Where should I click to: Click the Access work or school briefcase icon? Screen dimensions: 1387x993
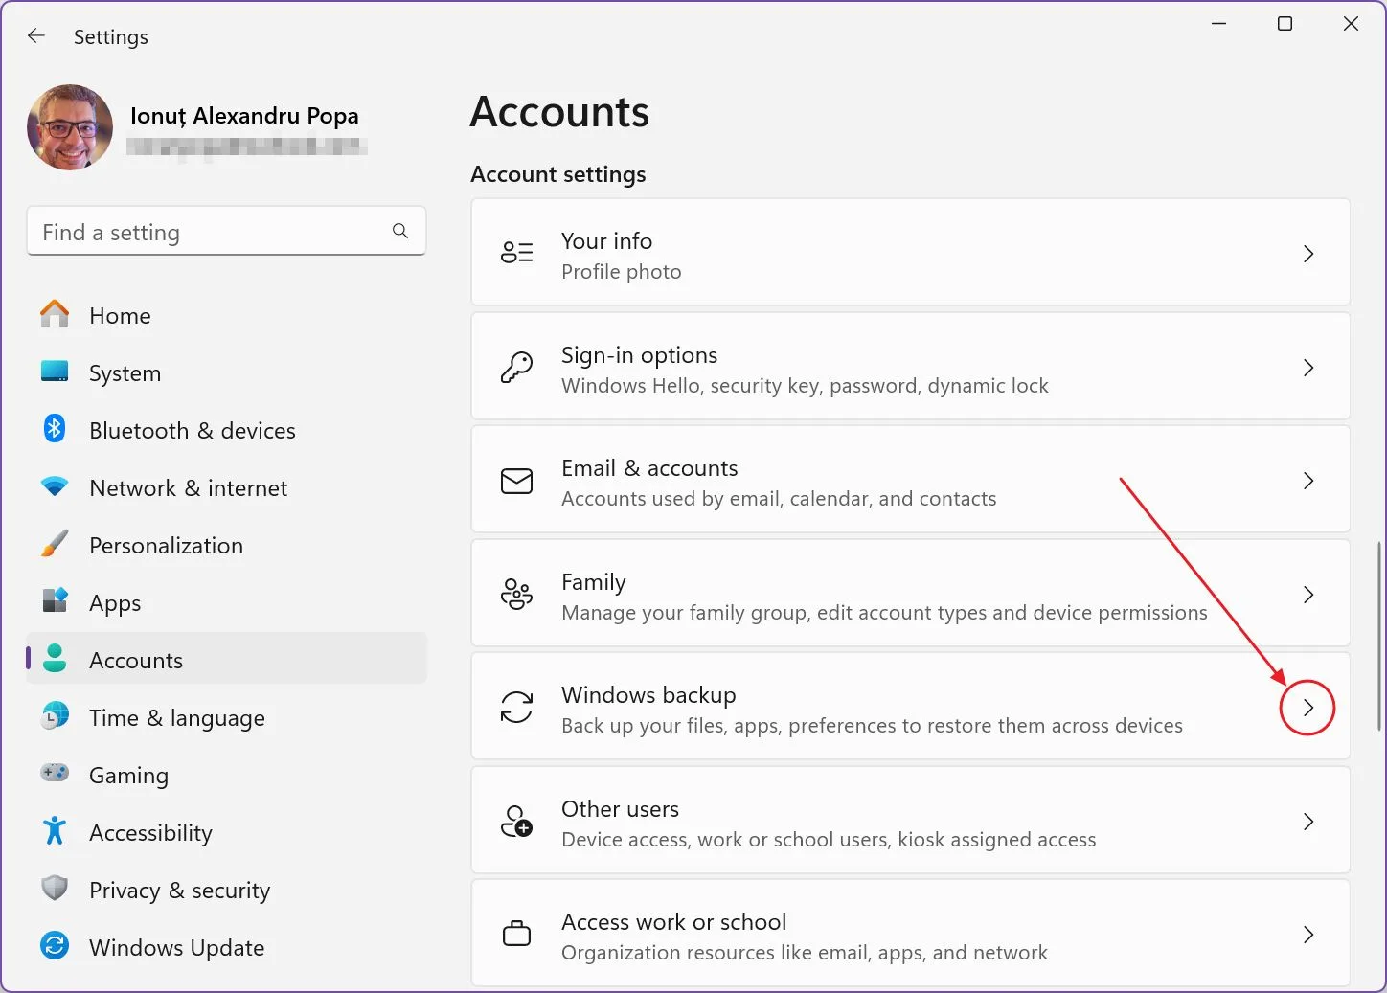pos(516,934)
